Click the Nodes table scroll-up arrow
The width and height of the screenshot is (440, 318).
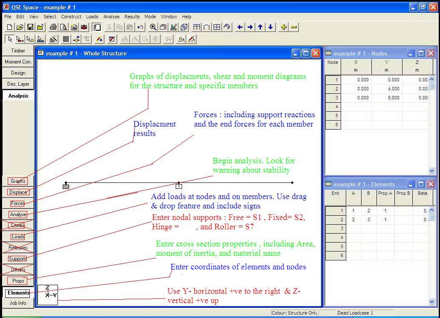coord(431,79)
